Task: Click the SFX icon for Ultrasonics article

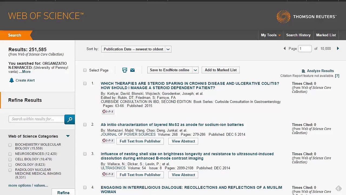Action: click(108, 174)
